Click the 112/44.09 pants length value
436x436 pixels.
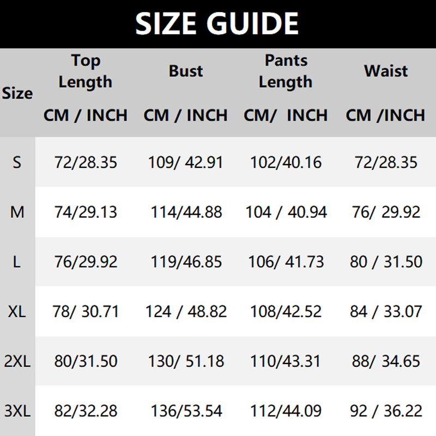pyautogui.click(x=286, y=411)
